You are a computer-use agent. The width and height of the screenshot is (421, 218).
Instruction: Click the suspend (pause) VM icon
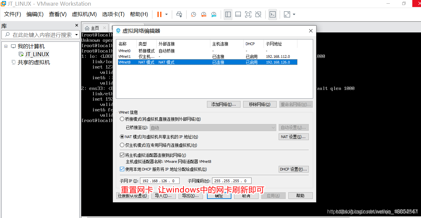[x=159, y=14]
